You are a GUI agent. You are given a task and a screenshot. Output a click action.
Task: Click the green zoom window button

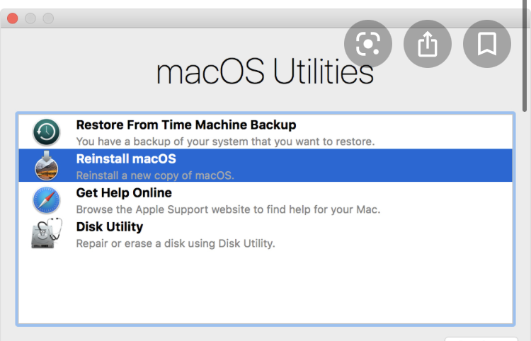pos(48,18)
